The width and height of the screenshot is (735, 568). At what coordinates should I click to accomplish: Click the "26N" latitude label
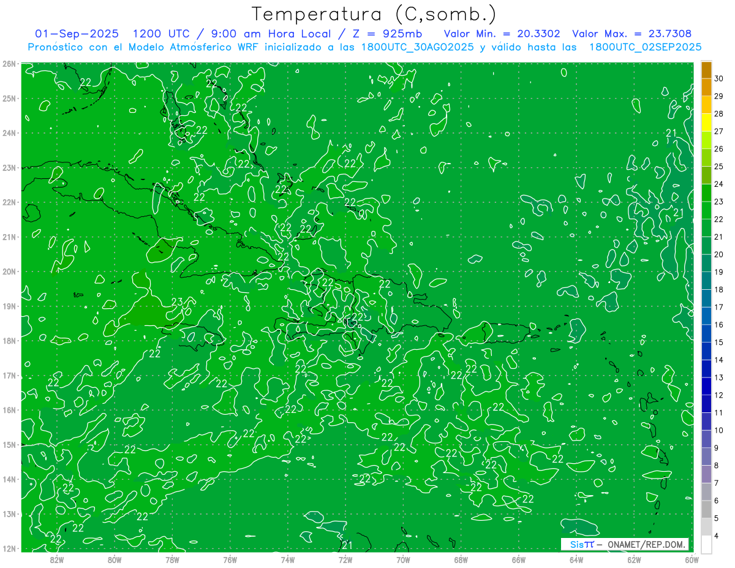click(9, 64)
